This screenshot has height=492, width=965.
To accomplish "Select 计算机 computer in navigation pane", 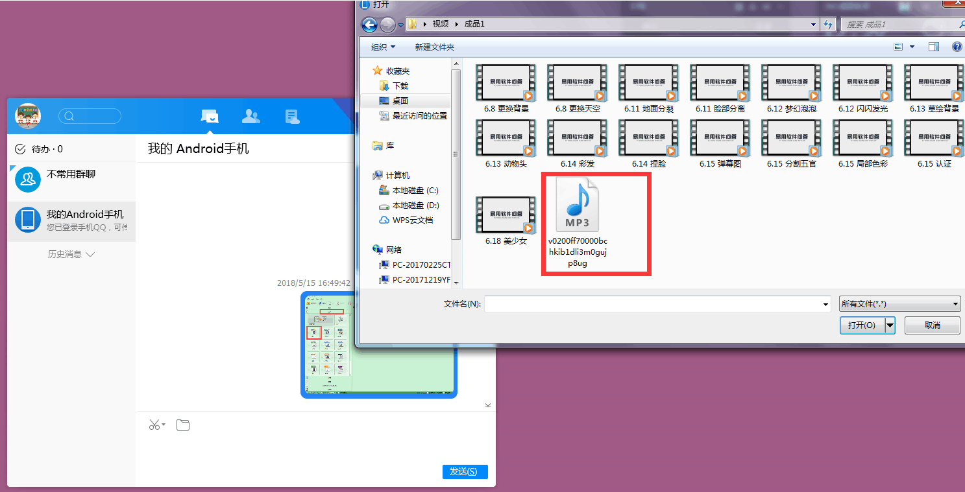I will click(391, 175).
